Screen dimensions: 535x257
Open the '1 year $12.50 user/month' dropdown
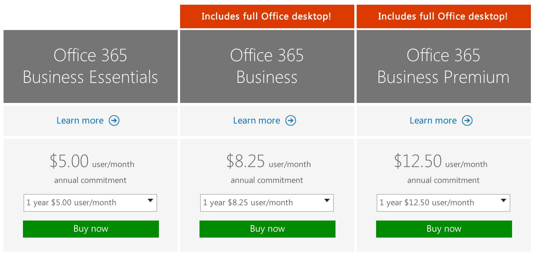pyautogui.click(x=443, y=203)
